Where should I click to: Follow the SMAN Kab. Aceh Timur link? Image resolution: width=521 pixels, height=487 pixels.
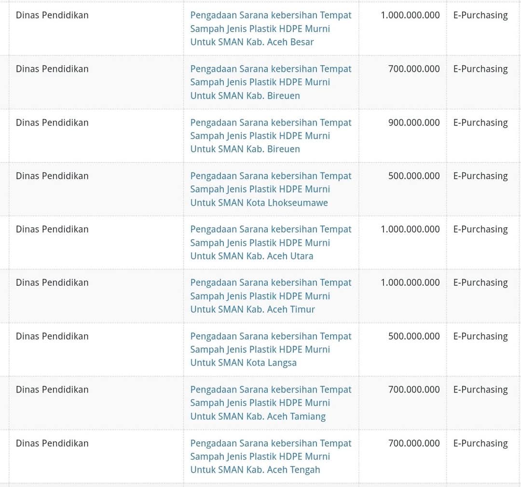pos(271,296)
